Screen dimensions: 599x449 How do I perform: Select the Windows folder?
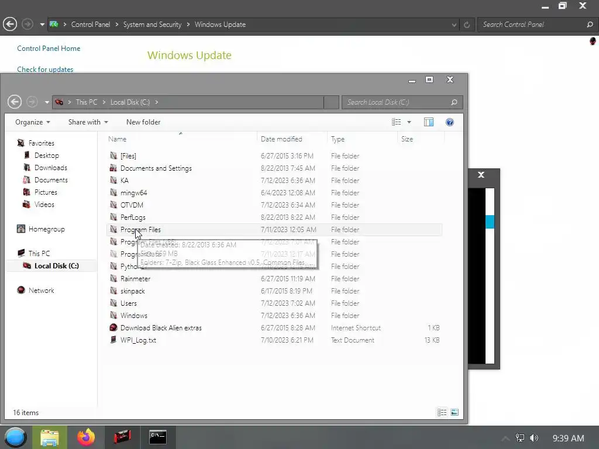(134, 315)
